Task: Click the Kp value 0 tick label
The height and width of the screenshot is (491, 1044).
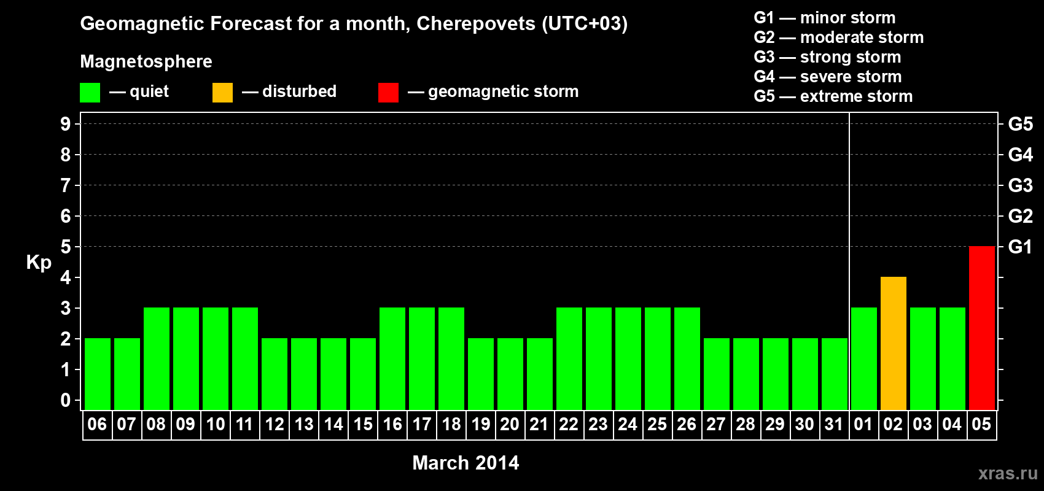Action: (x=66, y=400)
